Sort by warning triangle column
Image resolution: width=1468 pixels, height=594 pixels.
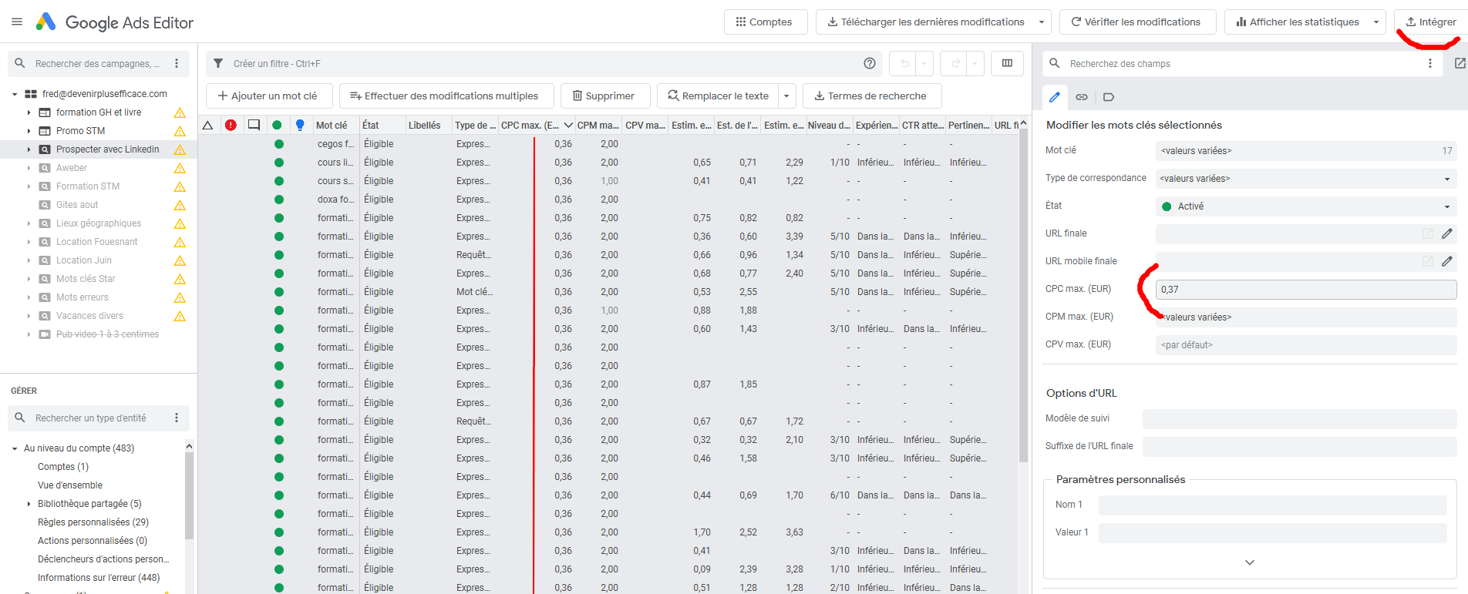coord(207,125)
